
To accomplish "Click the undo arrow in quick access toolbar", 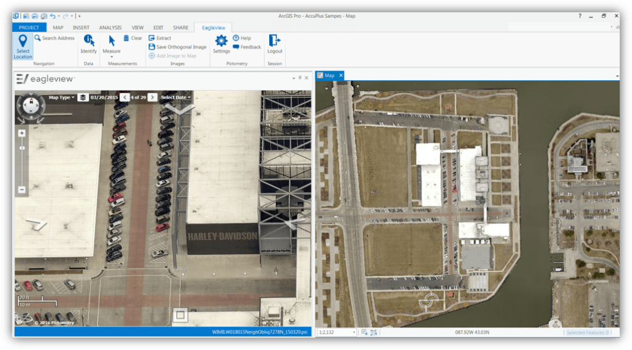I will pos(52,16).
